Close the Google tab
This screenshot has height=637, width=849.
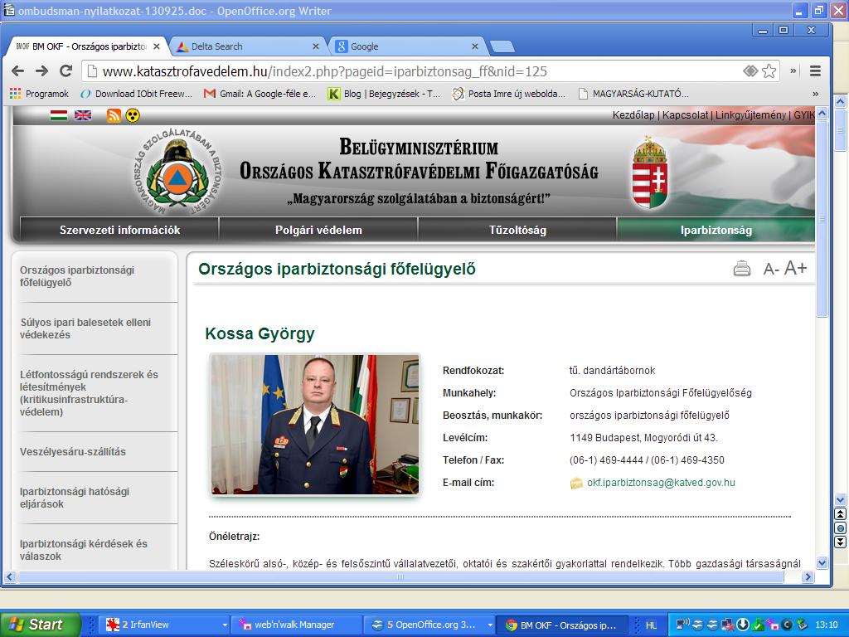(x=475, y=46)
